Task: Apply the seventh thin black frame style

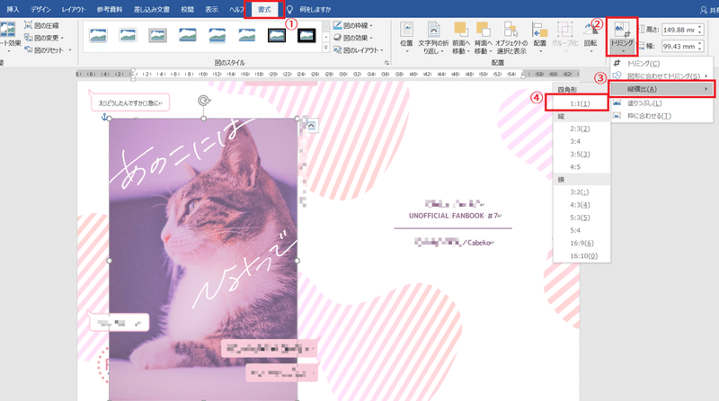Action: pyautogui.click(x=277, y=35)
